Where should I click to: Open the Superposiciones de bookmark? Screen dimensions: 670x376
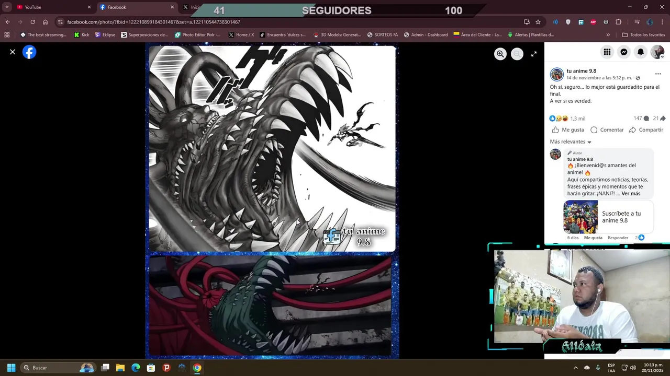144,35
